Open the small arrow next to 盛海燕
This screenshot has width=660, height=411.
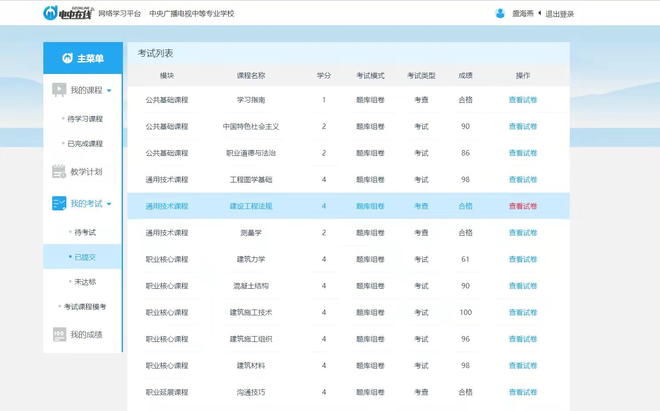(540, 13)
